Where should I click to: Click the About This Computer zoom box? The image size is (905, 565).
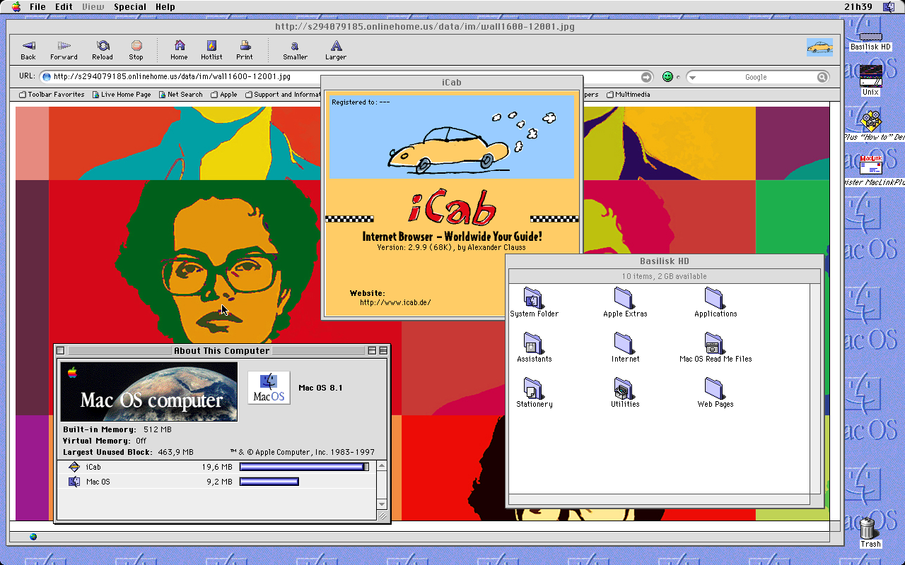click(x=372, y=350)
